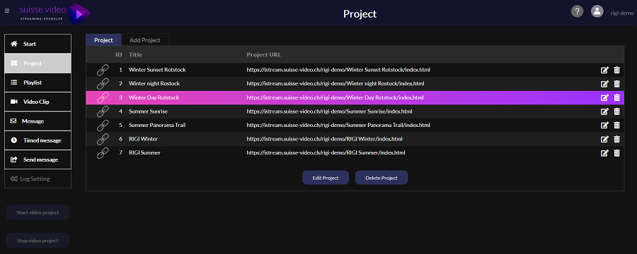Click the Project URL column header

264,54
